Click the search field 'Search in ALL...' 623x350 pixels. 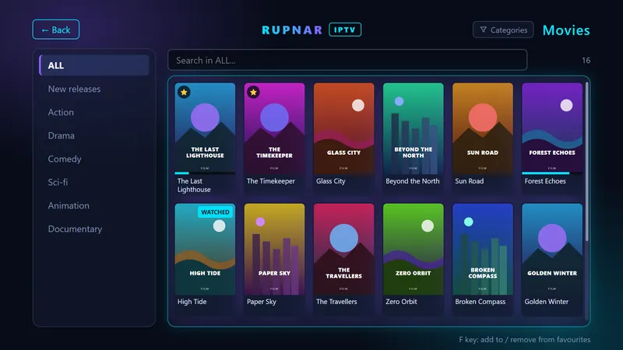pyautogui.click(x=347, y=61)
